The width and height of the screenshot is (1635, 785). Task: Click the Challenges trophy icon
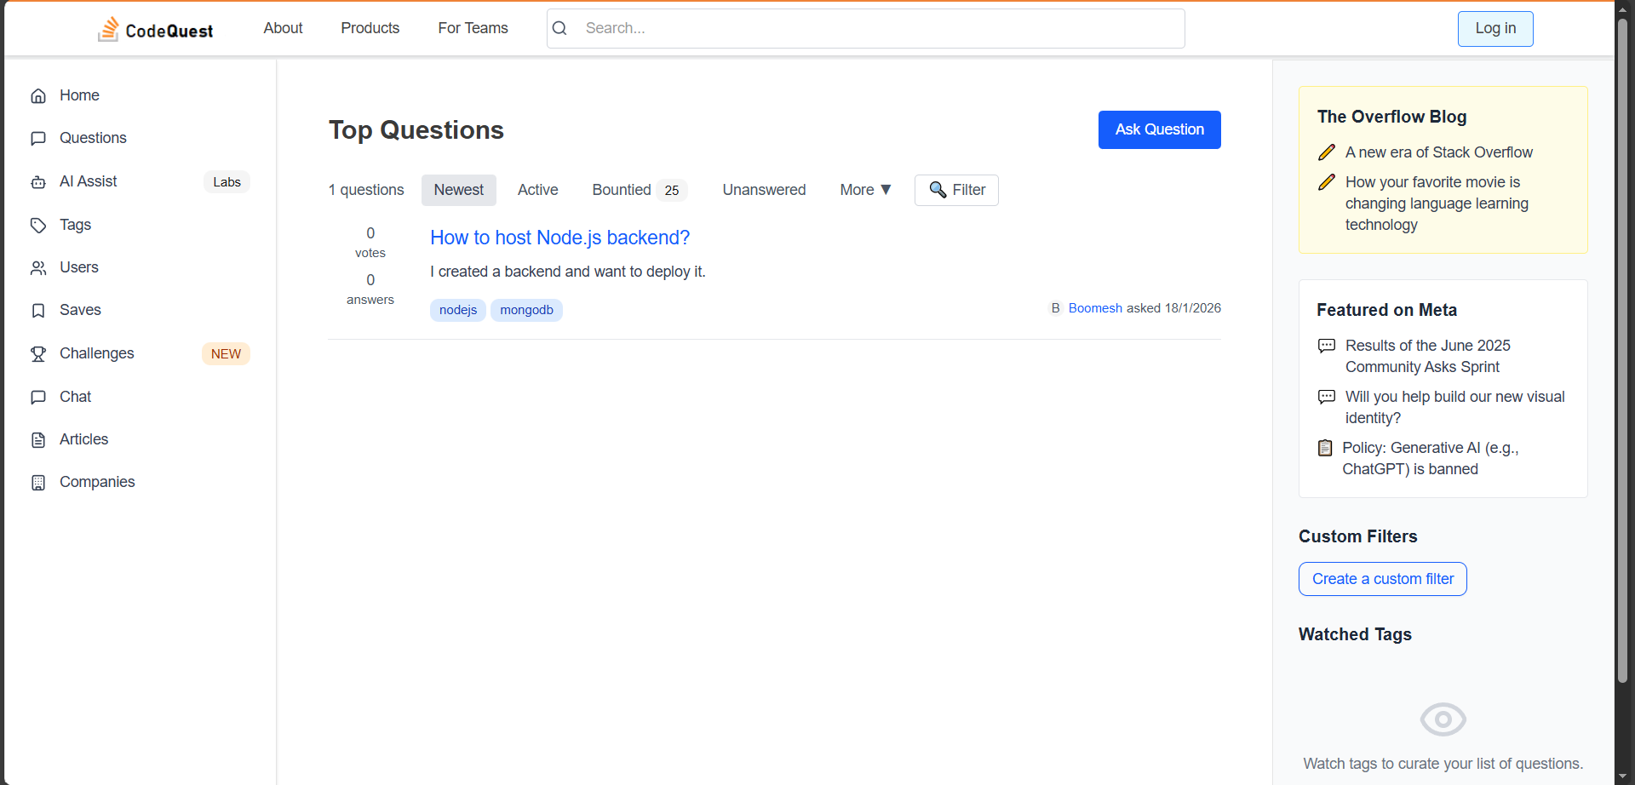pyautogui.click(x=38, y=354)
